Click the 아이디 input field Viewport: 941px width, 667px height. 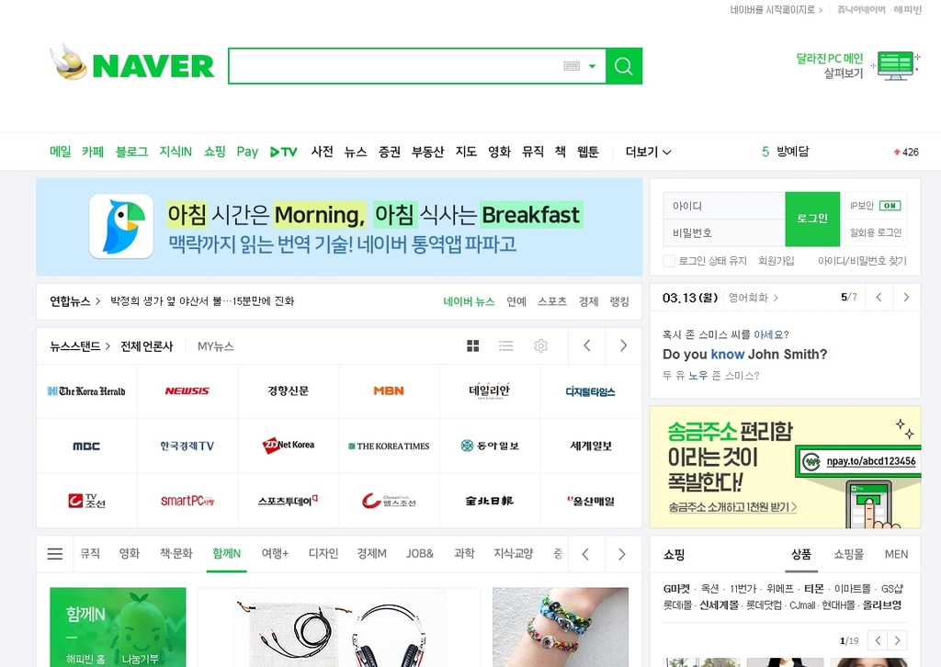tap(724, 206)
